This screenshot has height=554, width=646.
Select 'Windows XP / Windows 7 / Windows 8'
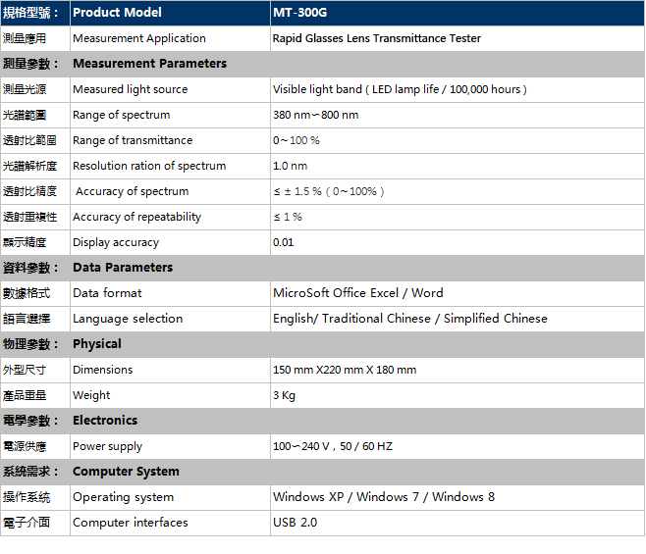pos(384,497)
